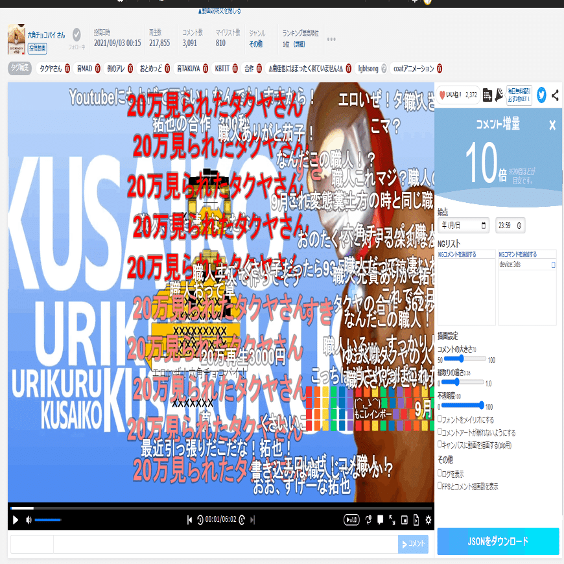Click the タグ編集 button
The height and width of the screenshot is (564, 564).
point(20,68)
